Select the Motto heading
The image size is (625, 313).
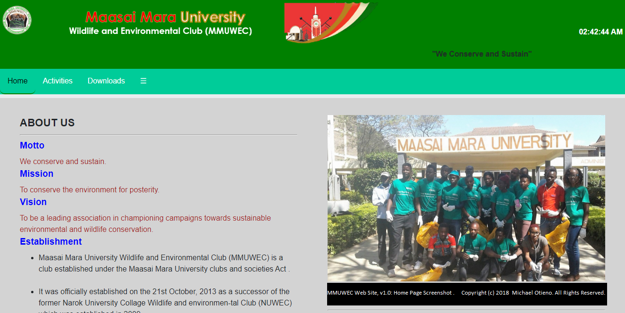click(32, 146)
